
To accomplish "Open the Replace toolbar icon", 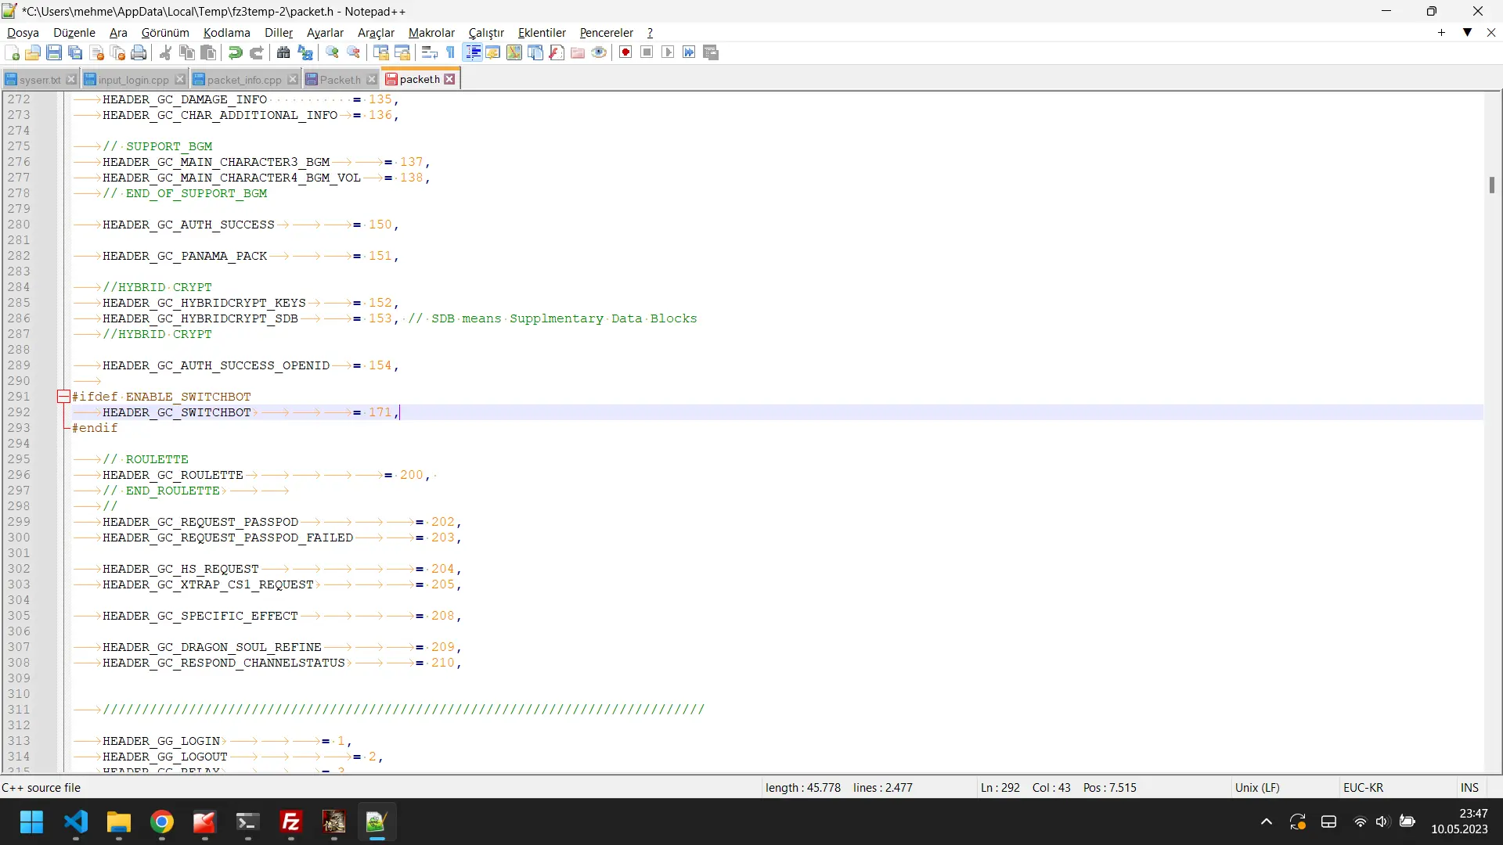I will click(305, 52).
